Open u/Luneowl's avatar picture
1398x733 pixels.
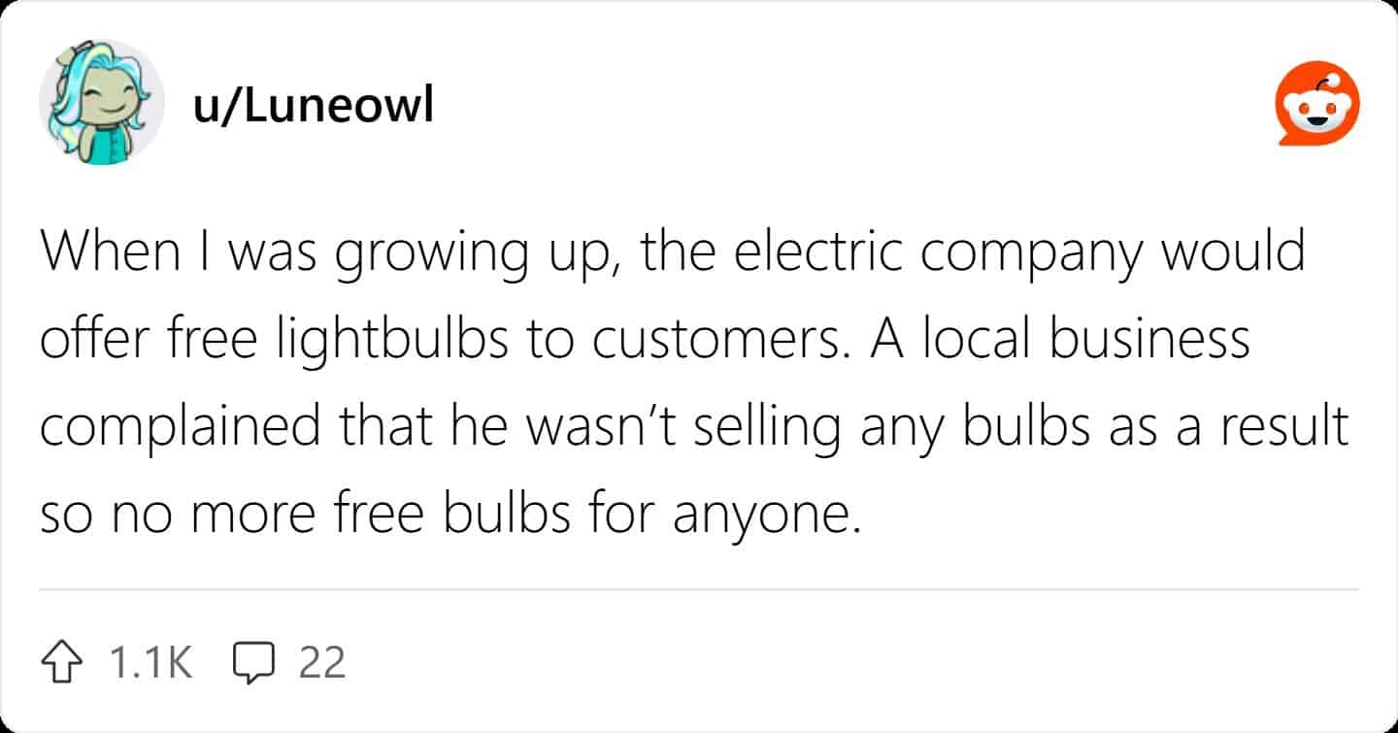coord(102,104)
